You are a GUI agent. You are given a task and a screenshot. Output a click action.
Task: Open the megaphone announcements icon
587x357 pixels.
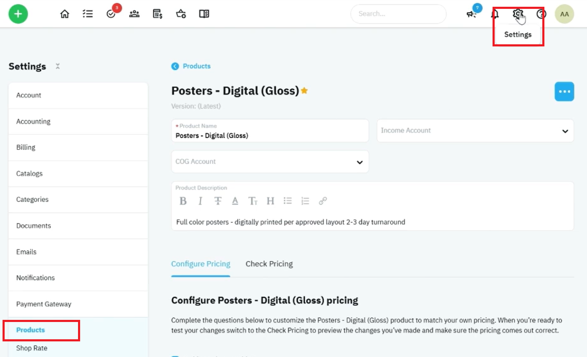tap(471, 14)
